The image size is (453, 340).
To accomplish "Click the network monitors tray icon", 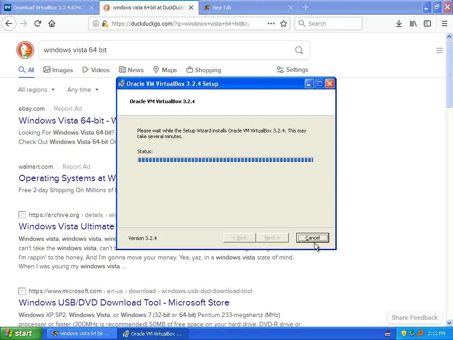I will 412,333.
